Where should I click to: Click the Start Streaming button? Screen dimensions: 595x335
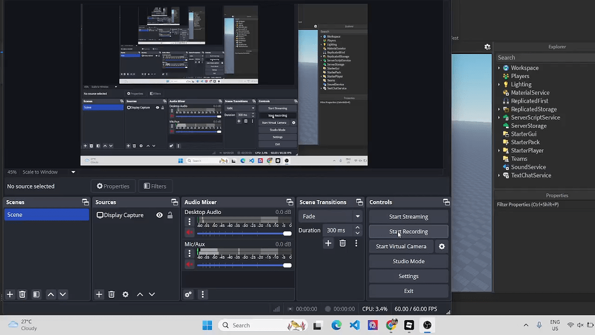click(x=408, y=216)
